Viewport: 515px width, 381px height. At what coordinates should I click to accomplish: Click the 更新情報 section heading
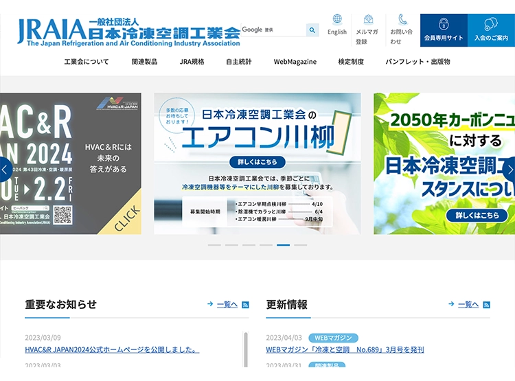[x=287, y=305]
